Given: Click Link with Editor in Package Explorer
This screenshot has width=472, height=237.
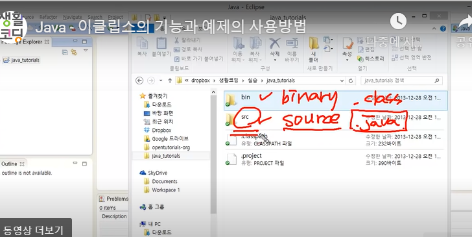Looking at the screenshot, I should pyautogui.click(x=74, y=53).
